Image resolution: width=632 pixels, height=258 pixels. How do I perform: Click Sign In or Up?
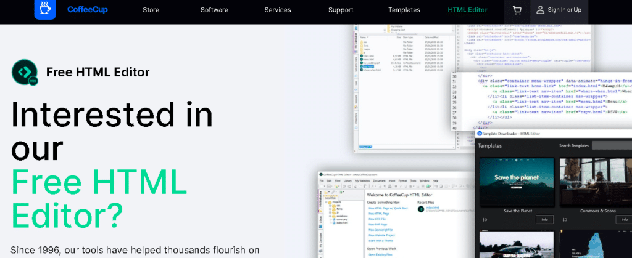point(565,10)
